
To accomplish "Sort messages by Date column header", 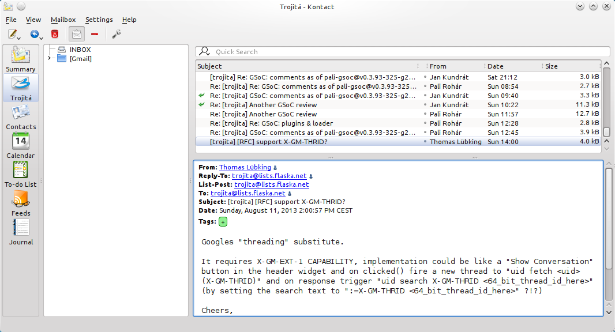I will (x=512, y=66).
